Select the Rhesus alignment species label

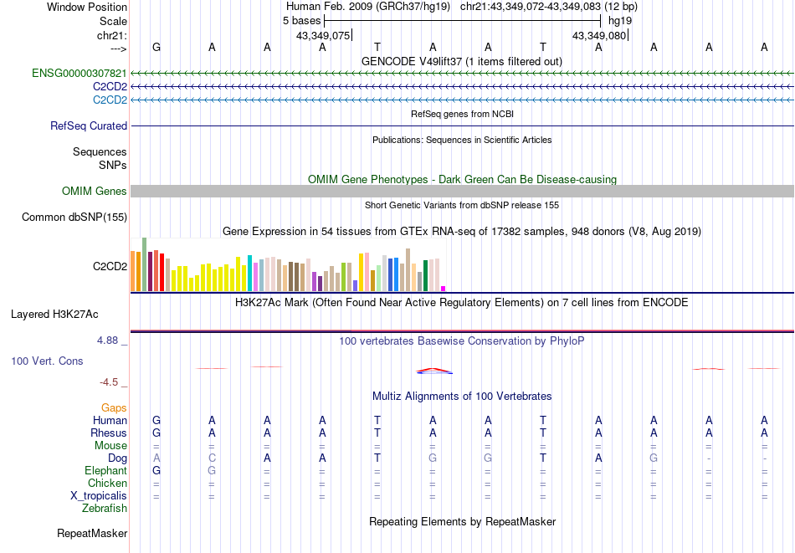tap(109, 433)
